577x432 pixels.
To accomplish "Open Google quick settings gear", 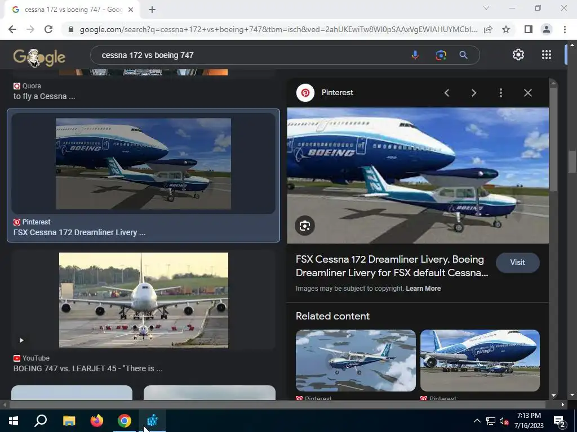I will [x=518, y=55].
